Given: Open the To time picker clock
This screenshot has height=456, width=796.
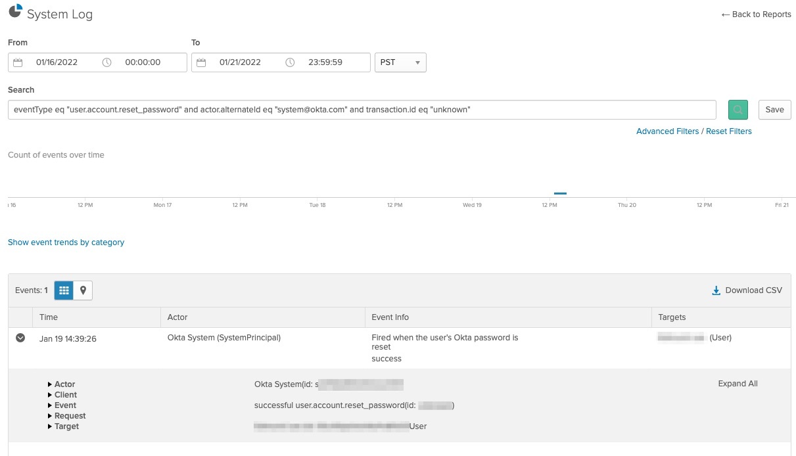Looking at the screenshot, I should [289, 62].
